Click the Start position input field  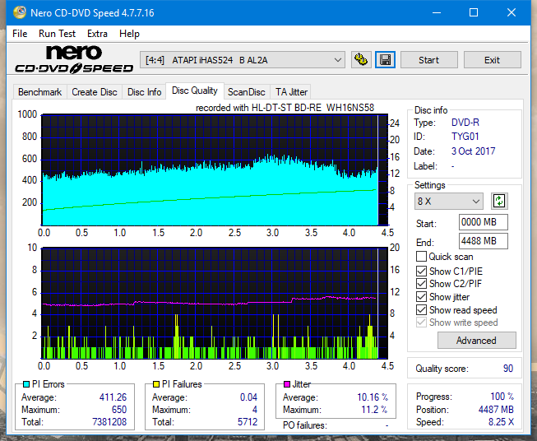pos(483,222)
